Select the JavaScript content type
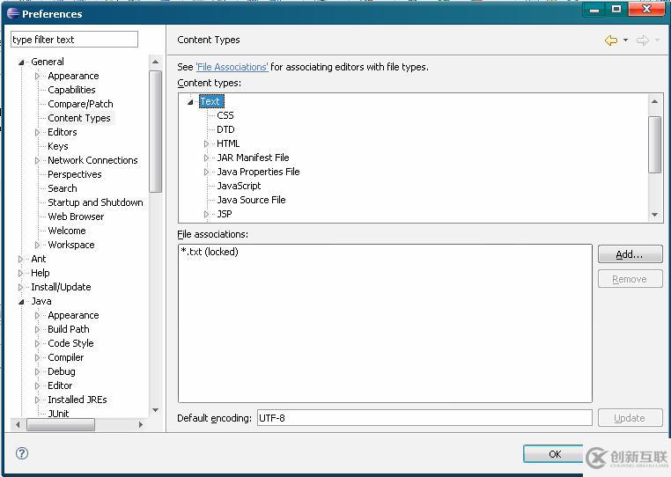The width and height of the screenshot is (671, 477). click(239, 186)
